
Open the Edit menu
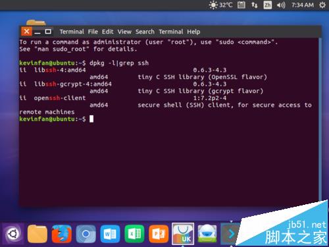pos(108,32)
